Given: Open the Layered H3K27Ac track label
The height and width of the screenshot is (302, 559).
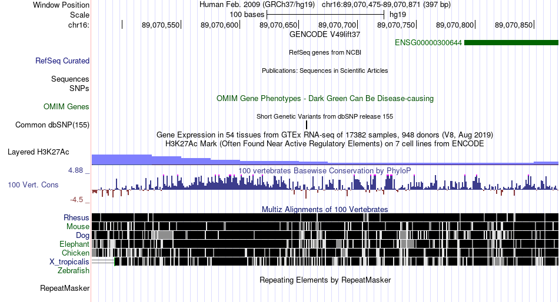Looking at the screenshot, I should click(38, 152).
